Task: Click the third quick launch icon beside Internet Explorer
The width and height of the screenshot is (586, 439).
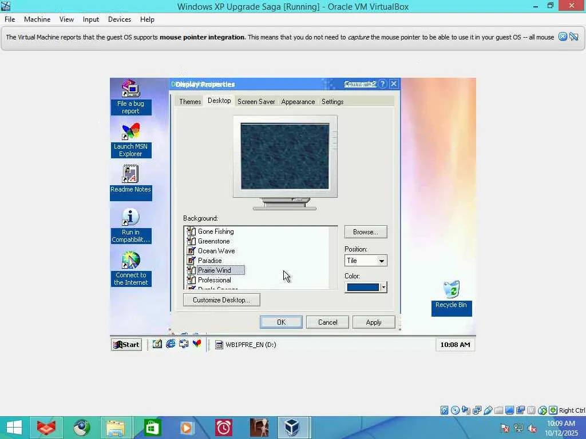Action: coord(184,344)
